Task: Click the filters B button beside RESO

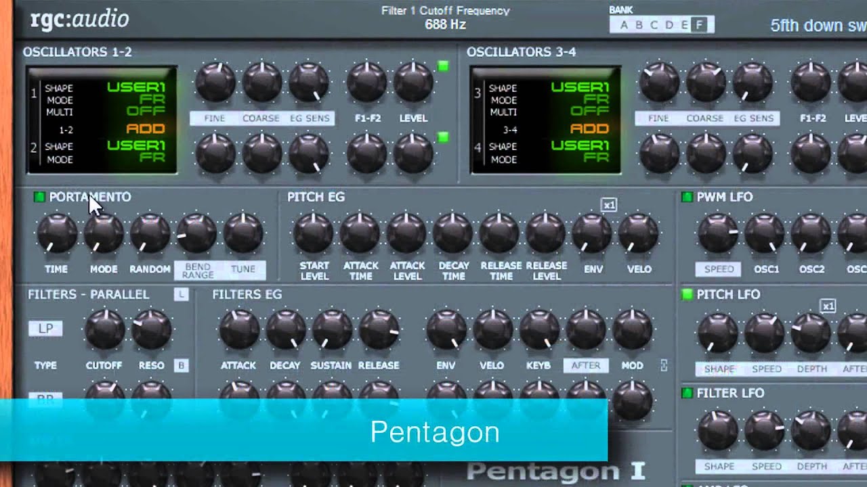Action: 181,365
